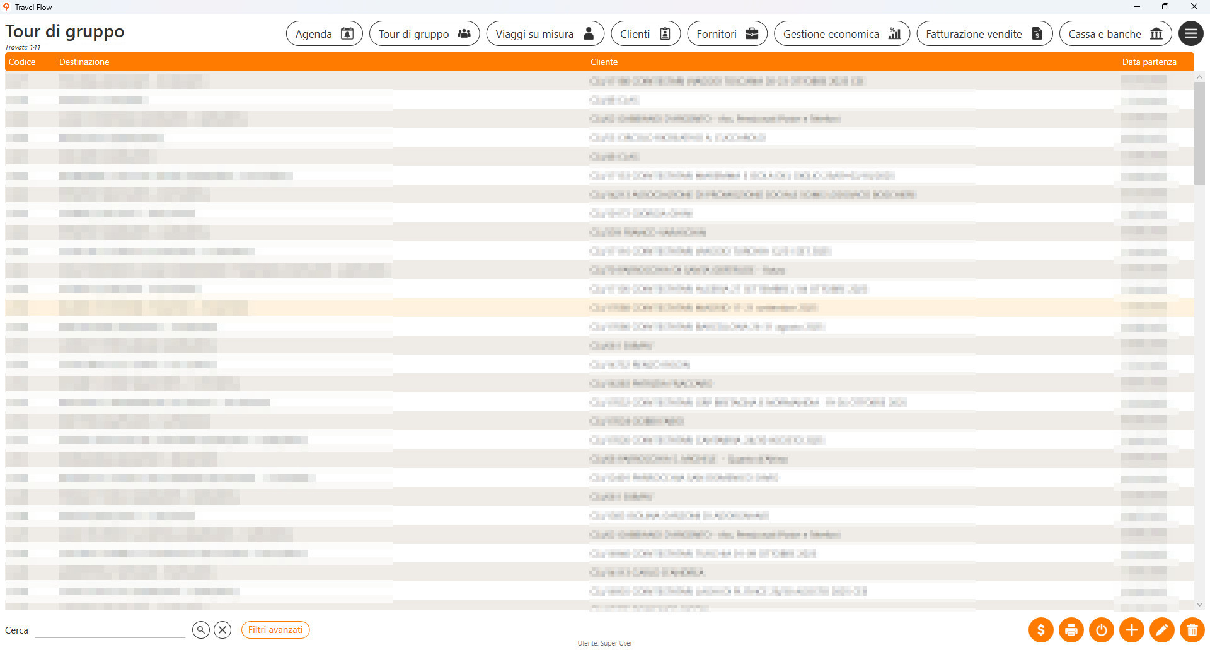Click the magnifier search icon

point(200,630)
